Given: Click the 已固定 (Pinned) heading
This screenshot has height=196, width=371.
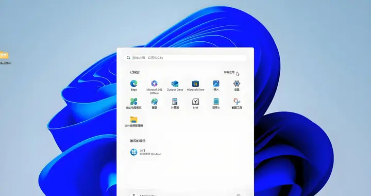Looking at the screenshot, I should click(134, 72).
